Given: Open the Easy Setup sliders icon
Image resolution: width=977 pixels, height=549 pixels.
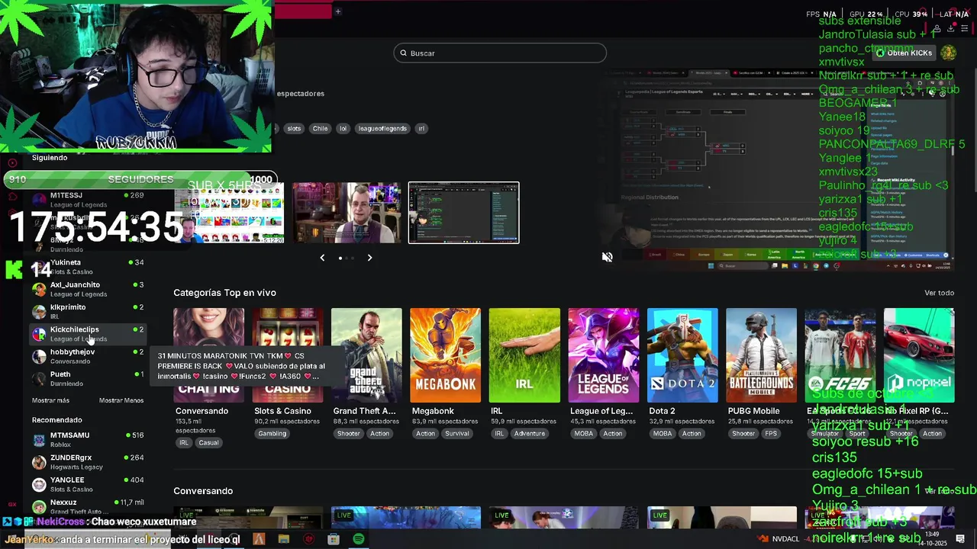Looking at the screenshot, I should tap(965, 29).
